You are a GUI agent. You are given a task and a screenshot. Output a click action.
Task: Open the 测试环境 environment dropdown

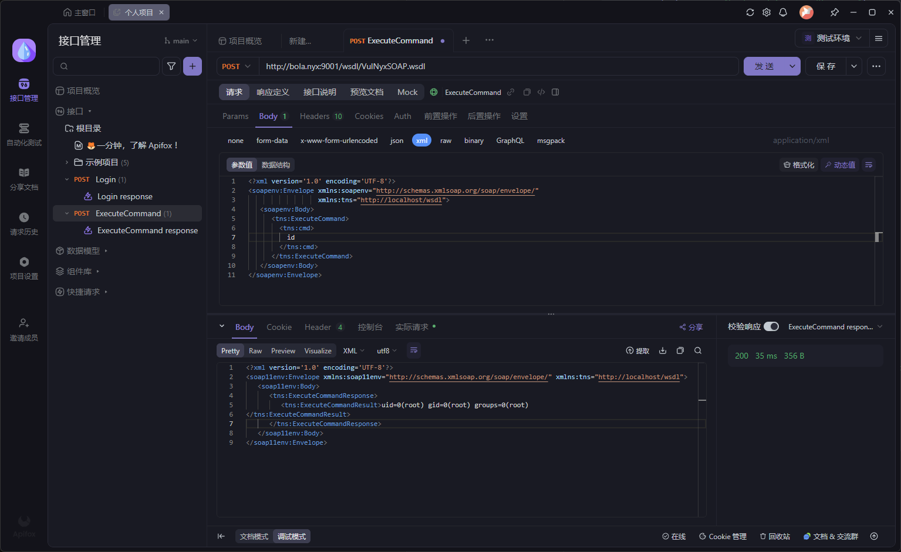click(832, 38)
